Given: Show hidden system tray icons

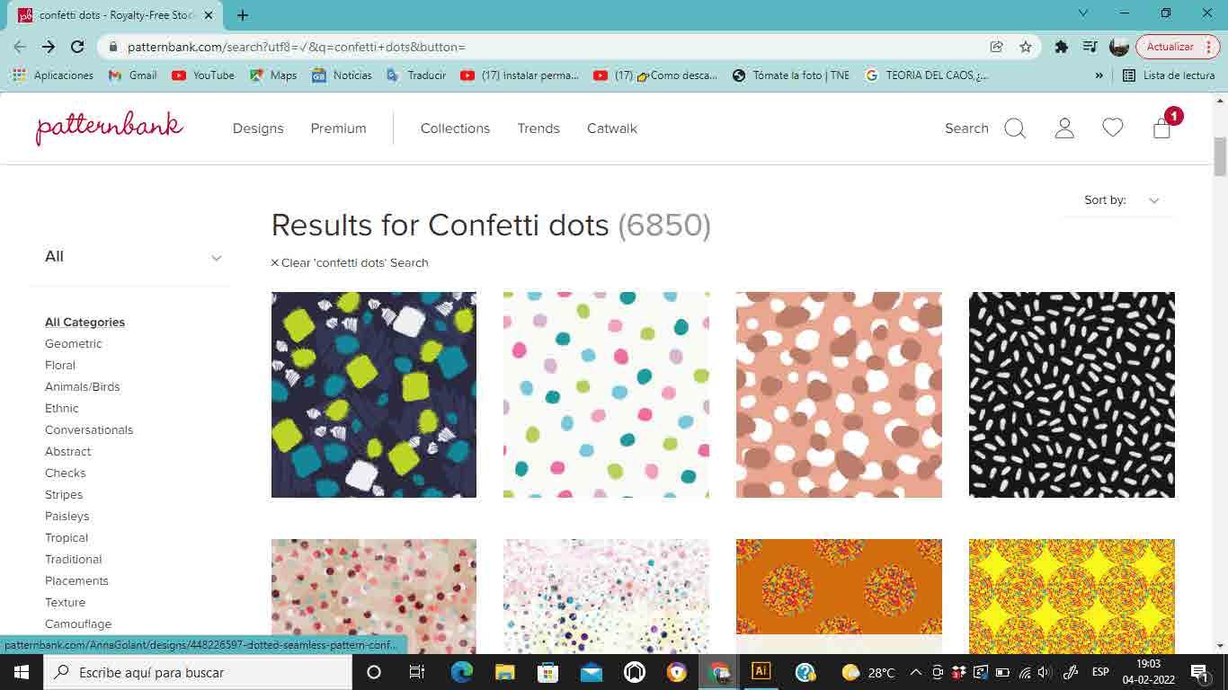Looking at the screenshot, I should tap(916, 672).
